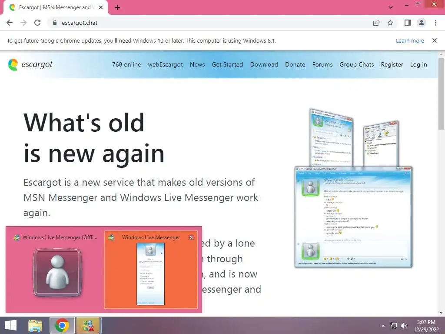Open File Explorer from the taskbar

(x=35, y=325)
